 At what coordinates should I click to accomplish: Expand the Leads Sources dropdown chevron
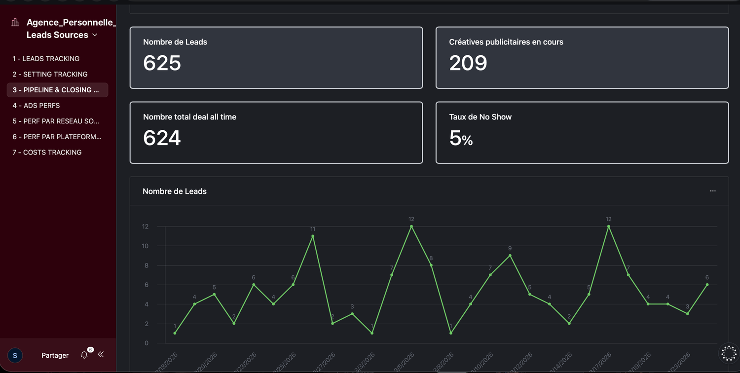(x=95, y=35)
